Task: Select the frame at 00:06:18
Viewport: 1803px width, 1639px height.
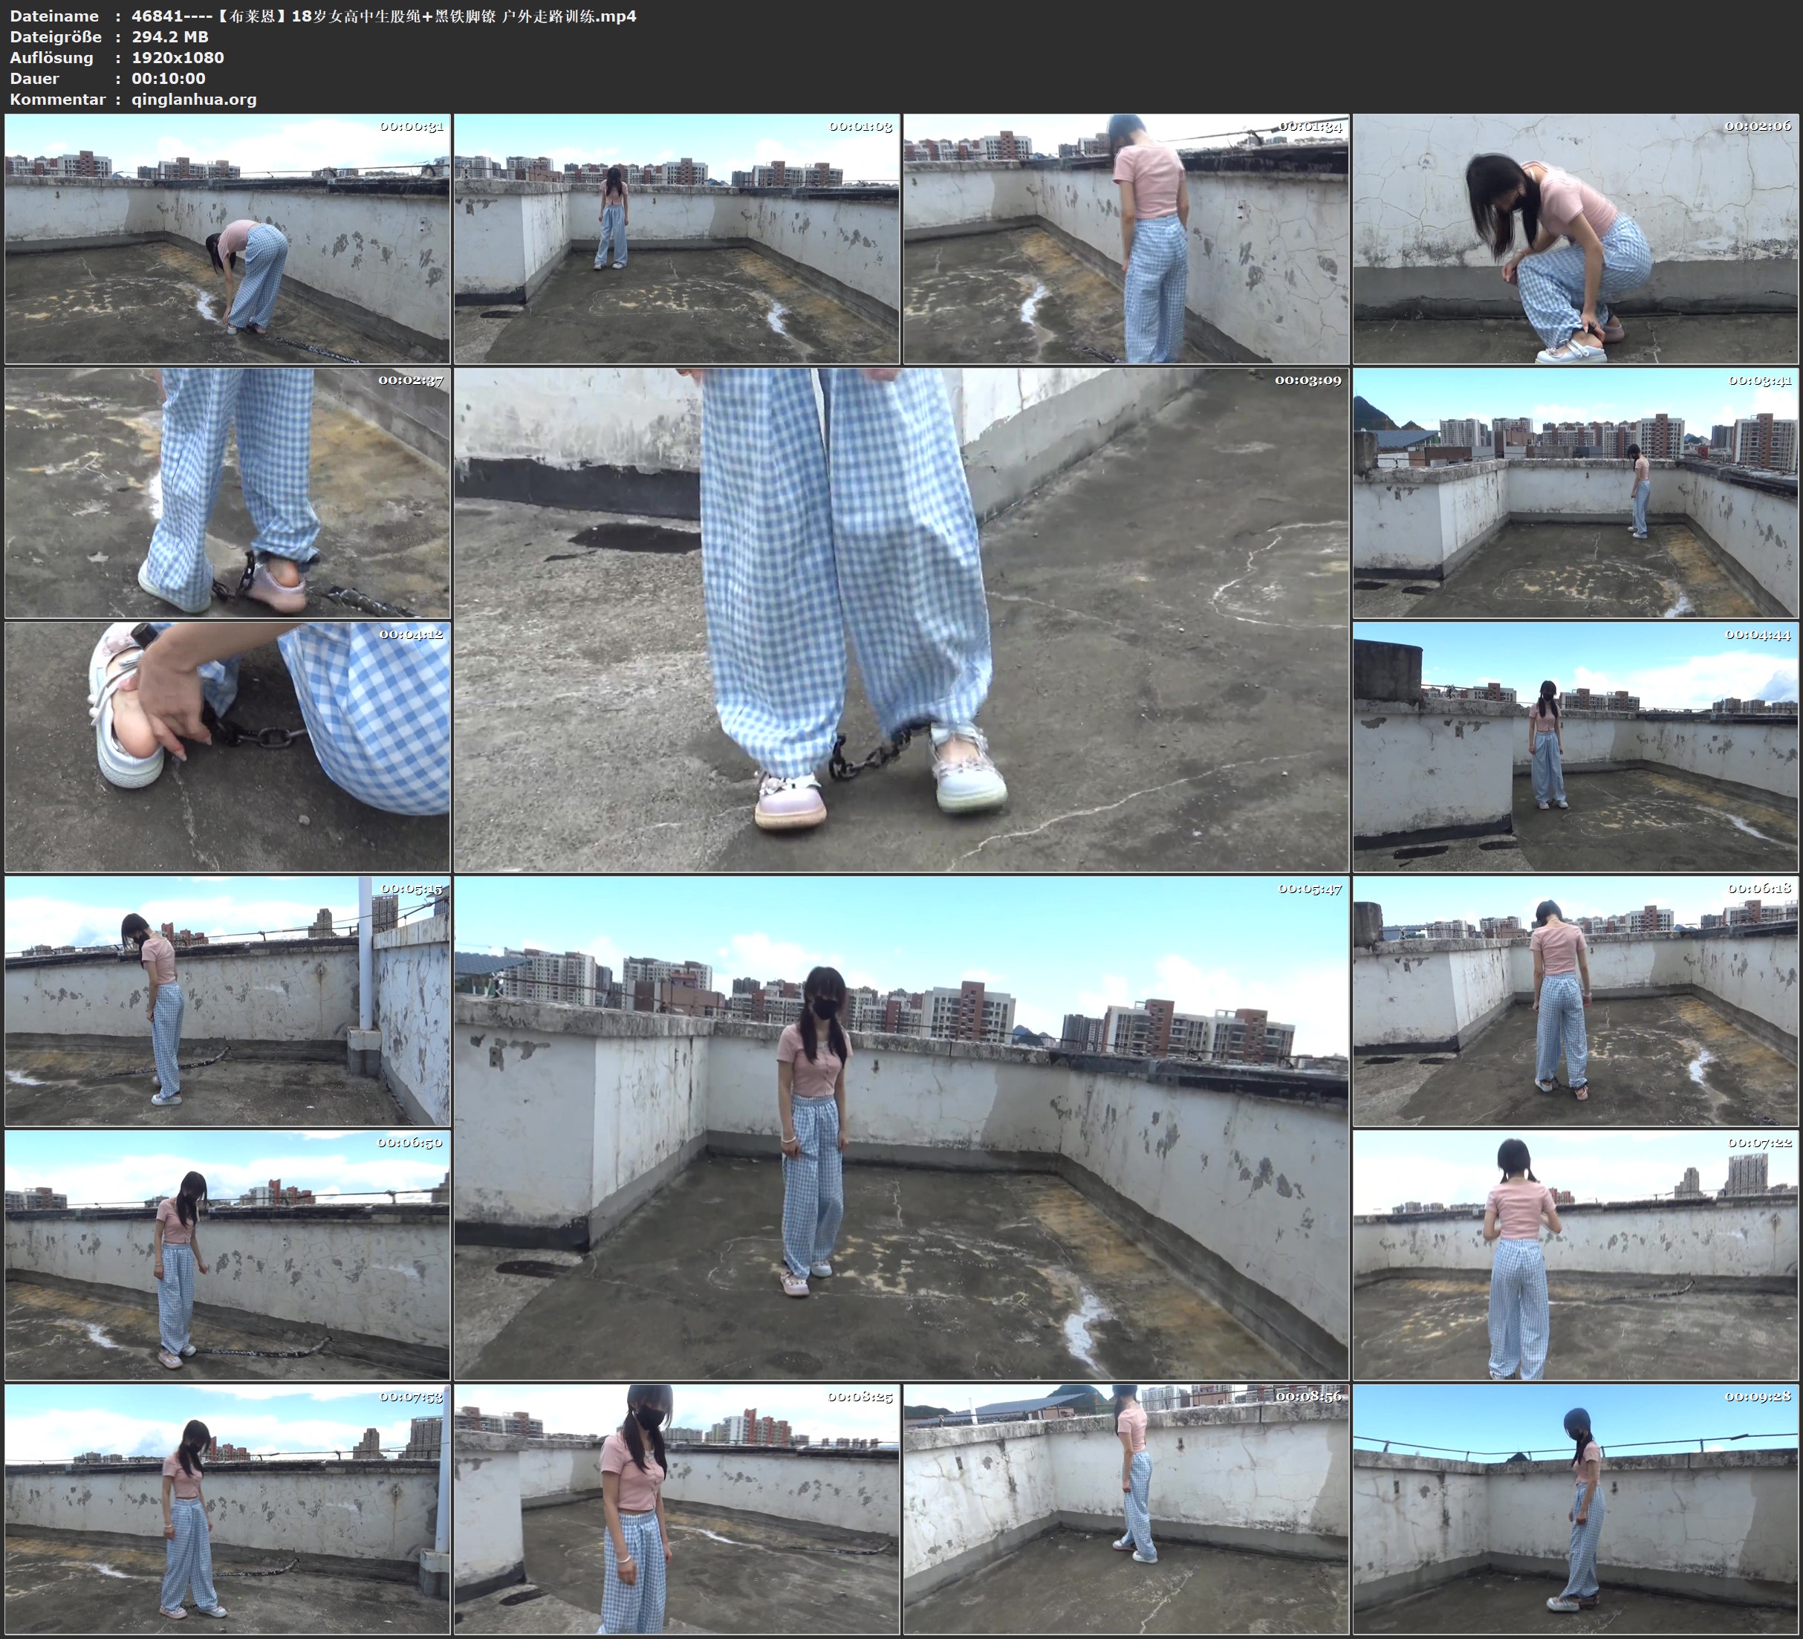Action: coord(1576,1000)
